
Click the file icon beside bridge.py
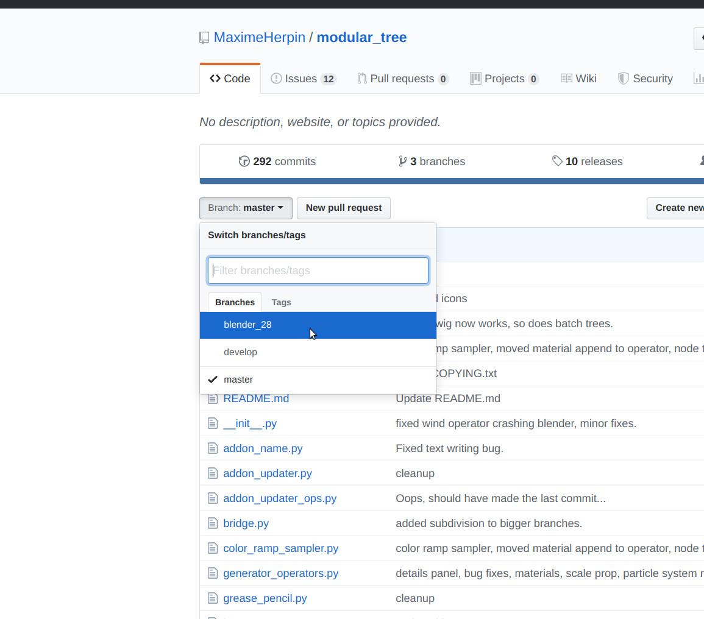(x=213, y=523)
